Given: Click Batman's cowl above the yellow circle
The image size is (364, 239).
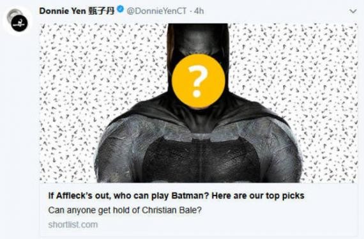Looking at the screenshot, I should 198,38.
